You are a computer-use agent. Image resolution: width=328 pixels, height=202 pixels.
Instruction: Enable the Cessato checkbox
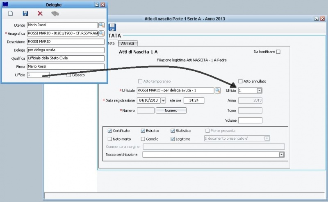tap(69, 75)
